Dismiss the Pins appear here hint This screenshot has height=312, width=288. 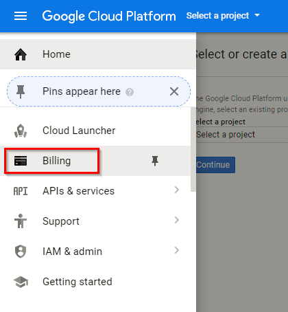click(174, 91)
